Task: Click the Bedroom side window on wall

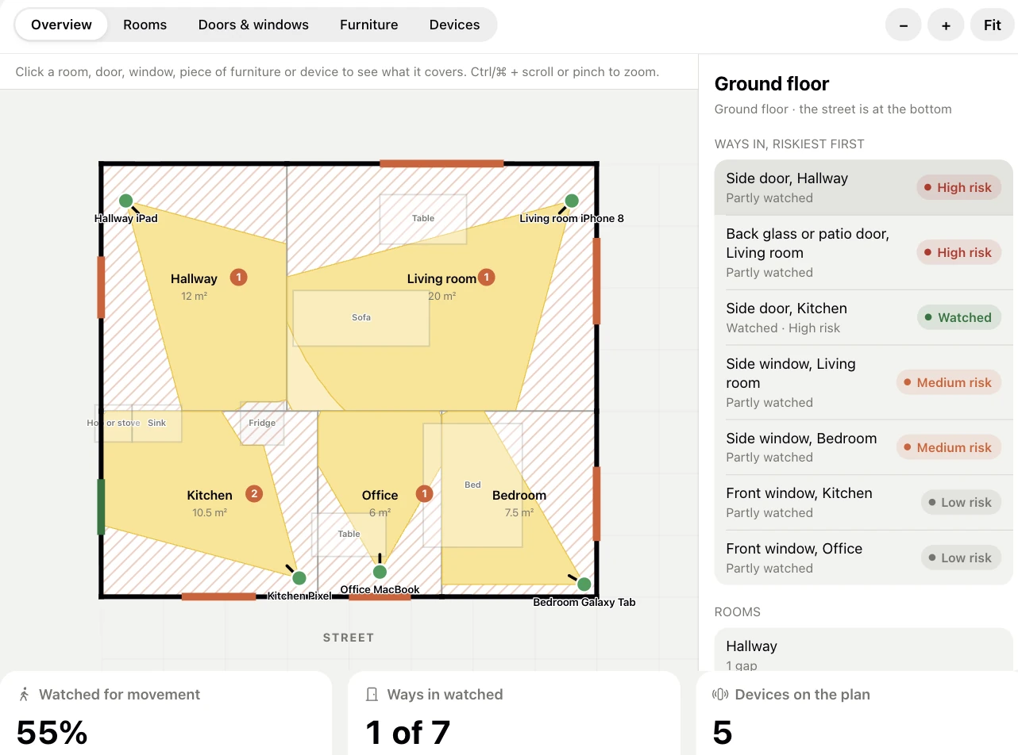Action: tap(596, 504)
